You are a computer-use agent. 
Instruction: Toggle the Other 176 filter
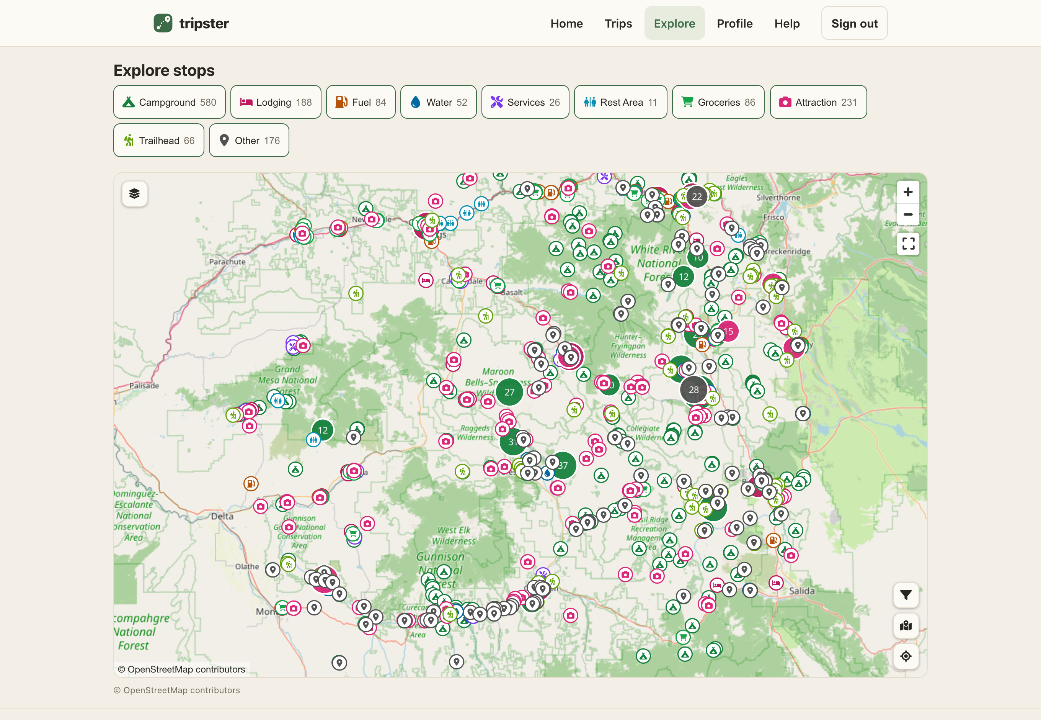click(249, 140)
